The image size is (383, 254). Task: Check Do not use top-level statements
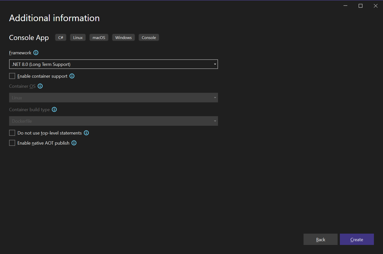pos(12,133)
